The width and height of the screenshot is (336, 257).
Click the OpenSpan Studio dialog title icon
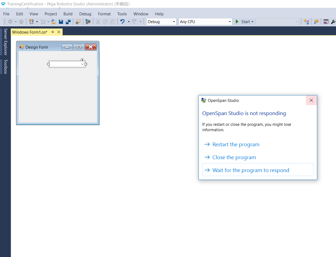click(204, 101)
